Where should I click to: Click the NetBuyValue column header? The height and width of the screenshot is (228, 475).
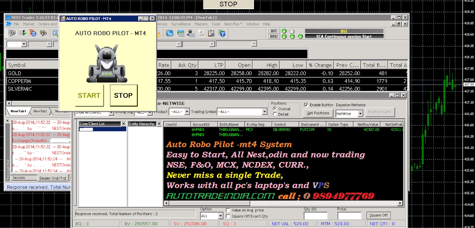368,125
